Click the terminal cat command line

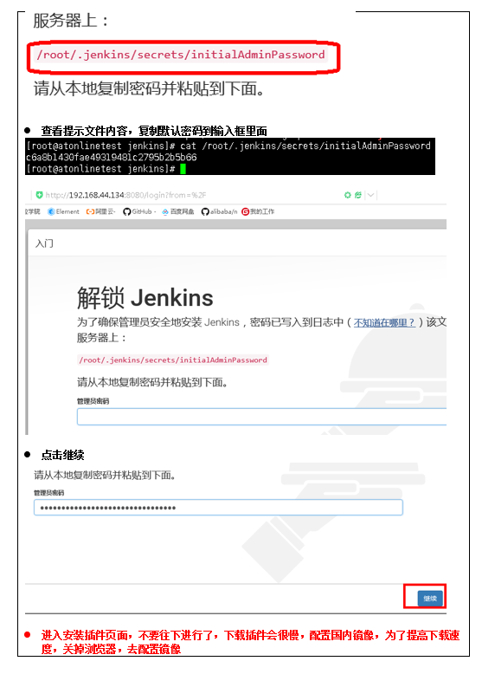click(x=228, y=146)
